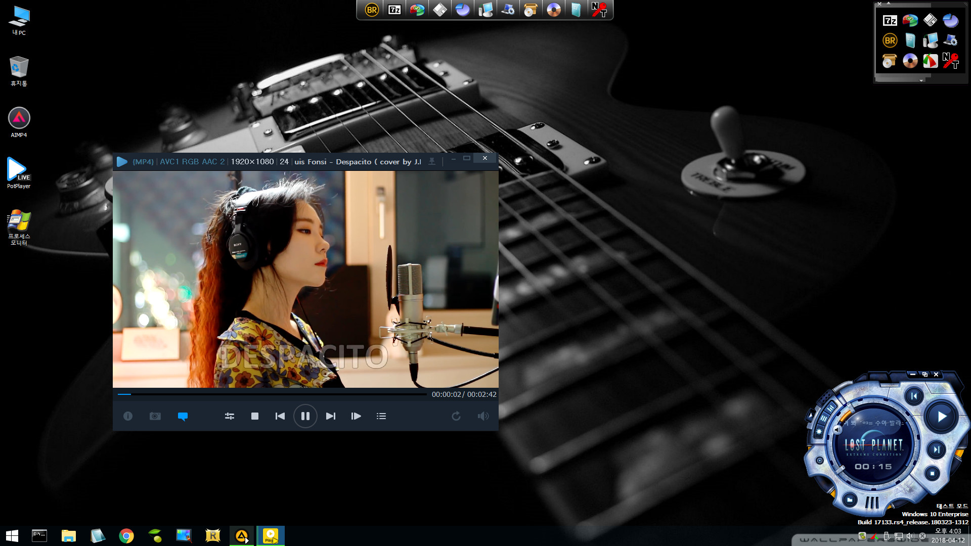Show playback info in PotPlayer

click(x=128, y=416)
